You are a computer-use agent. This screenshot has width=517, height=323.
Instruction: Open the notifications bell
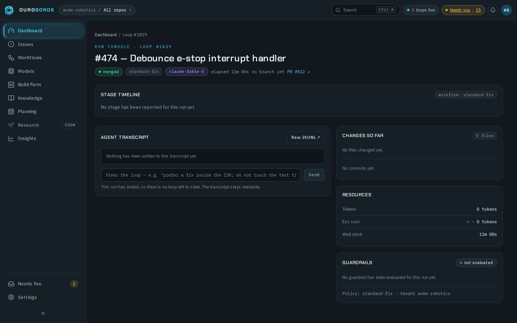click(493, 10)
